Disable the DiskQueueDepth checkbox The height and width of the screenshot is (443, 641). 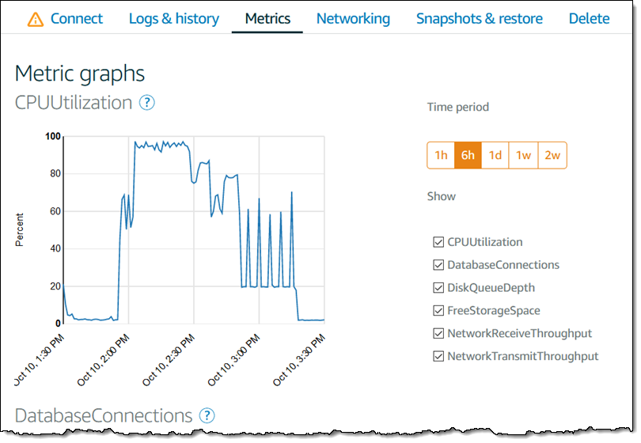pyautogui.click(x=438, y=288)
